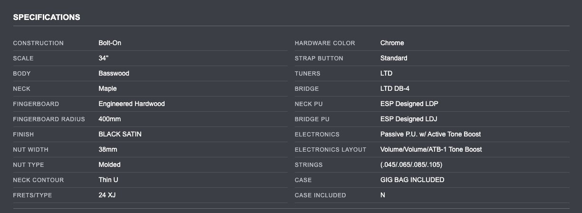This screenshot has height=213, width=582.
Task: Select the GIG BAG INCLUDED case value
Action: pos(412,180)
